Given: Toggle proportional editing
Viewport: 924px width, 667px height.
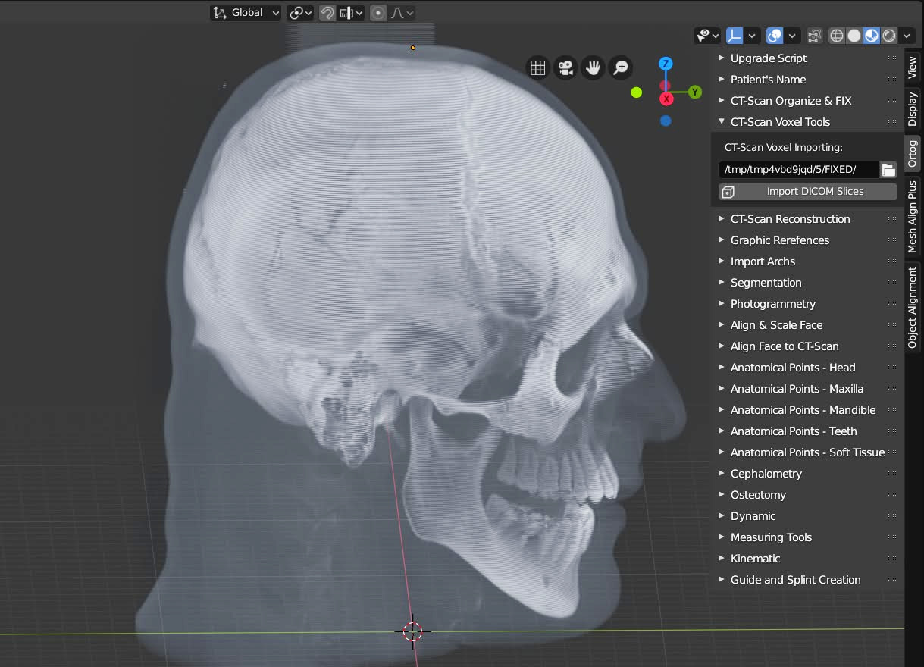Looking at the screenshot, I should 378,13.
